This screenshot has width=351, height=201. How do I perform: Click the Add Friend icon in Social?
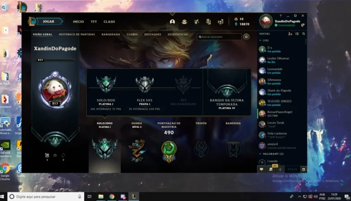pyautogui.click(x=290, y=34)
